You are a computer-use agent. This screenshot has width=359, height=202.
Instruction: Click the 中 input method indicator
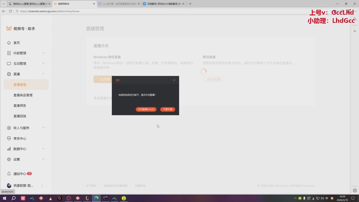(327, 198)
